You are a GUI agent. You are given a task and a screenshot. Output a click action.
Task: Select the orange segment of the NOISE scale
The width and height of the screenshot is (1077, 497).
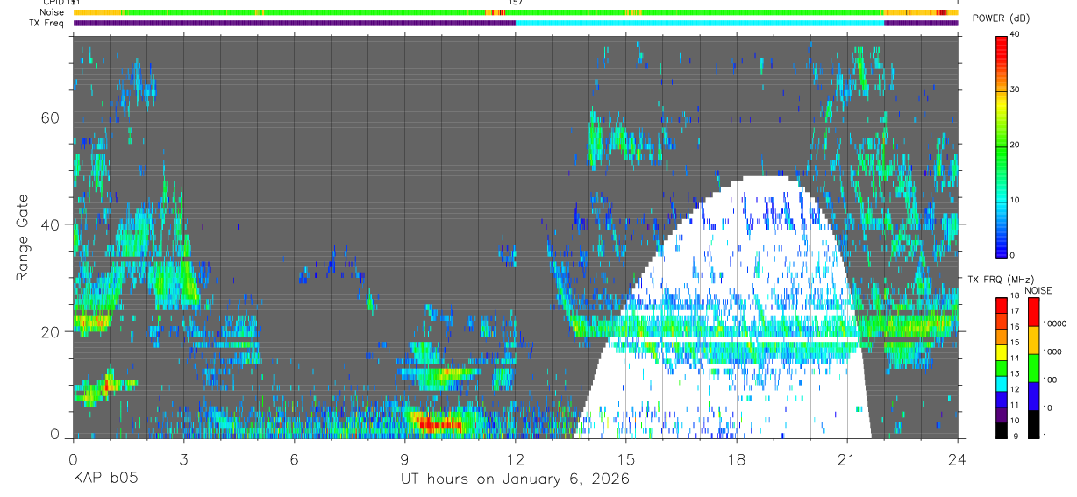click(1033, 340)
